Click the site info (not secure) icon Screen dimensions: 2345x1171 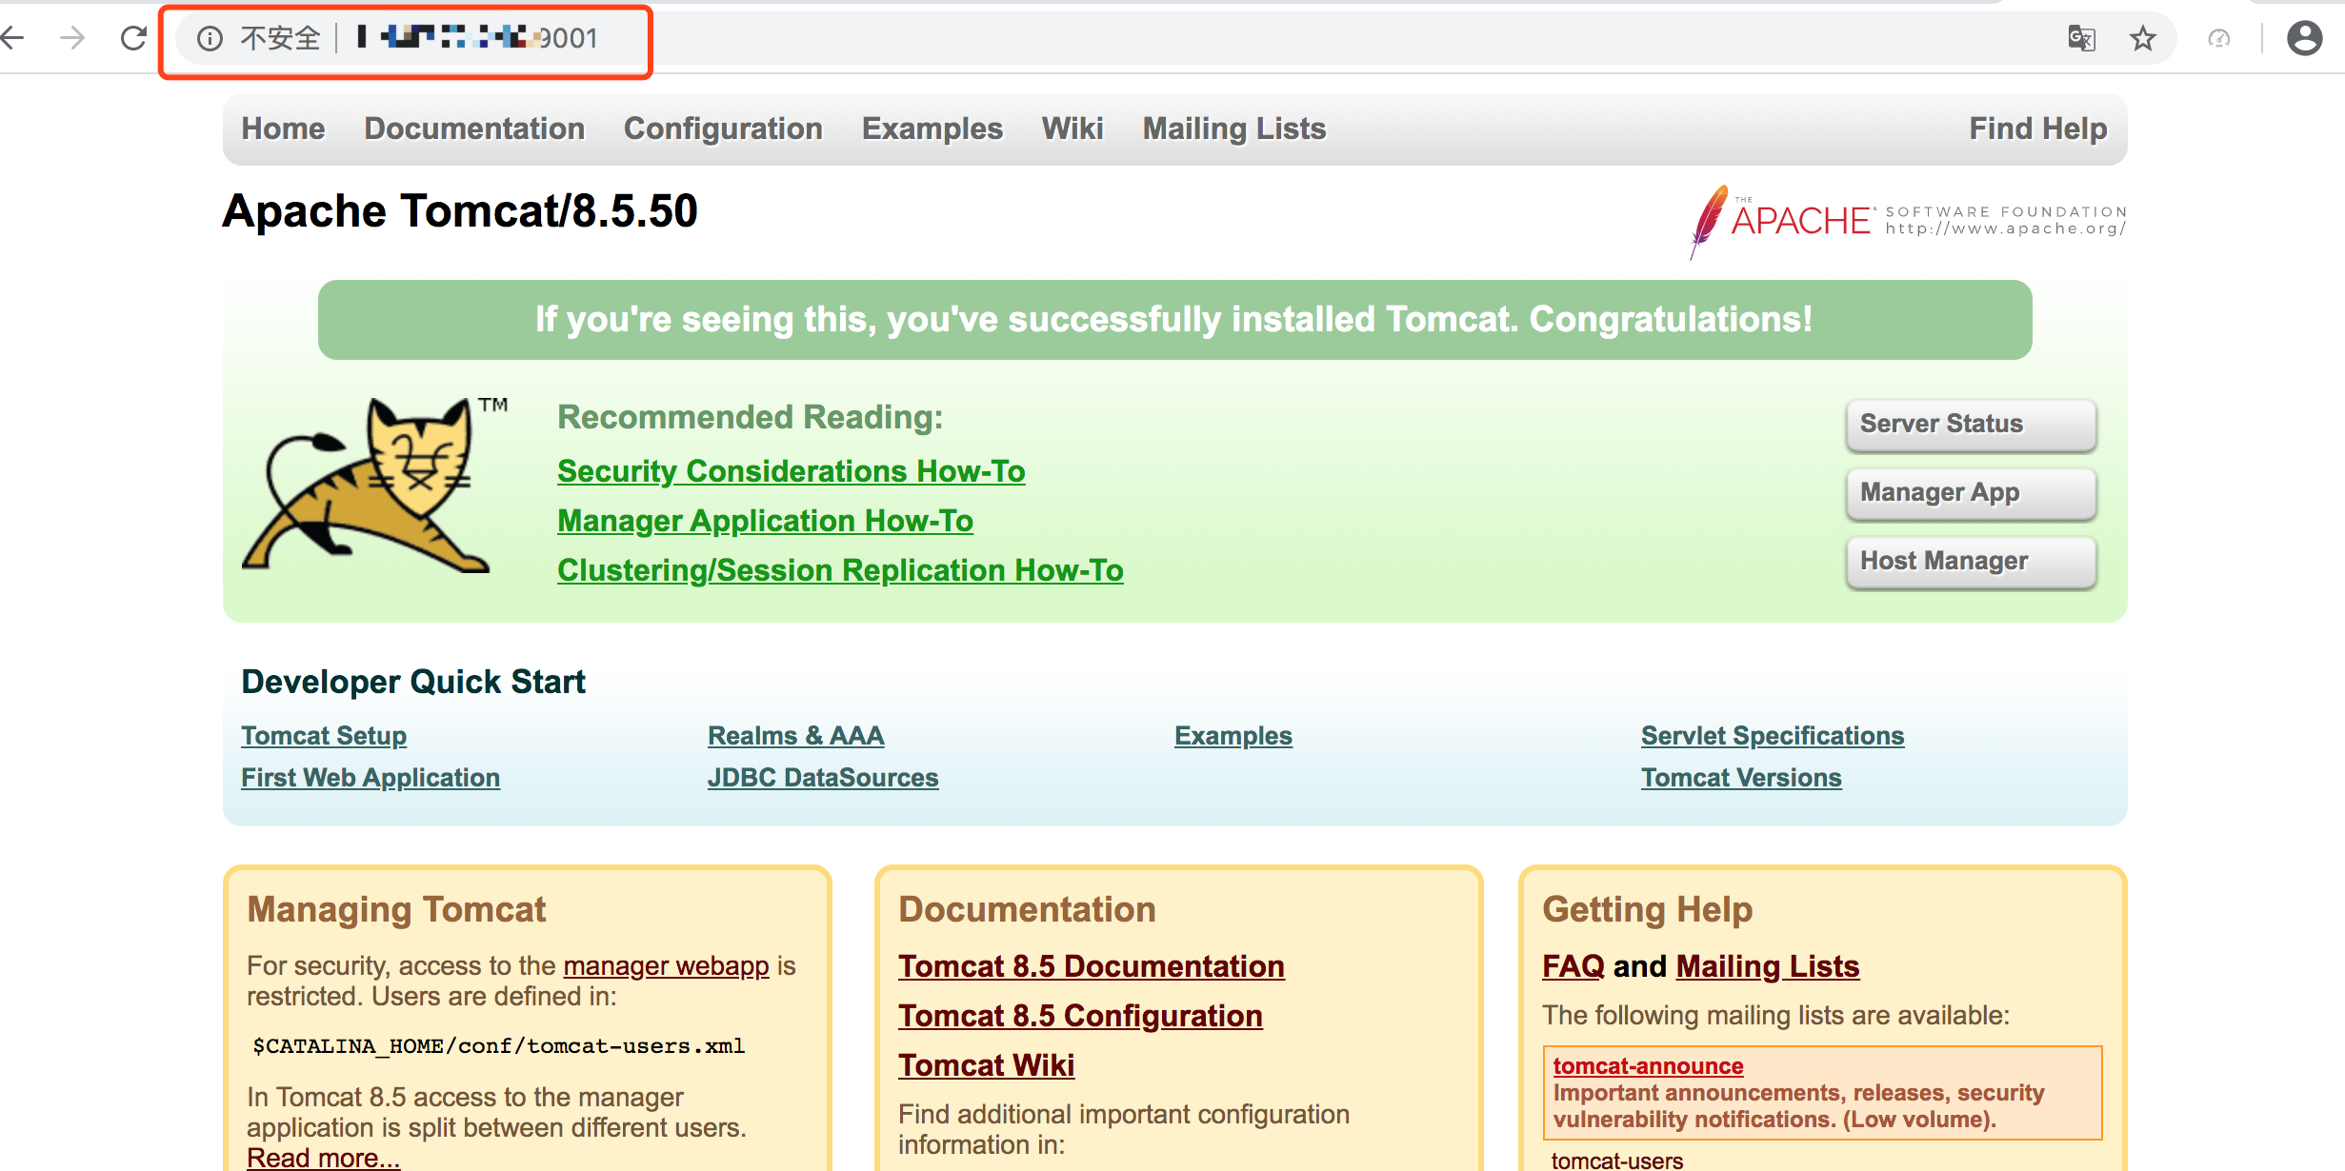point(210,38)
